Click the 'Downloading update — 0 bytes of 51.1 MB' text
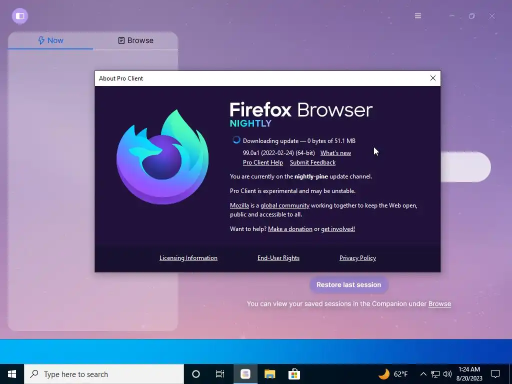 tap(299, 141)
